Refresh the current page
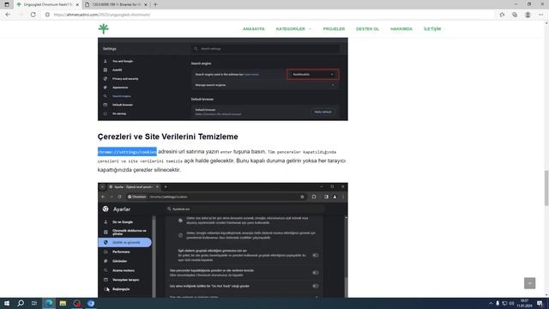Screen dimensions: 549x309 click(x=33, y=15)
